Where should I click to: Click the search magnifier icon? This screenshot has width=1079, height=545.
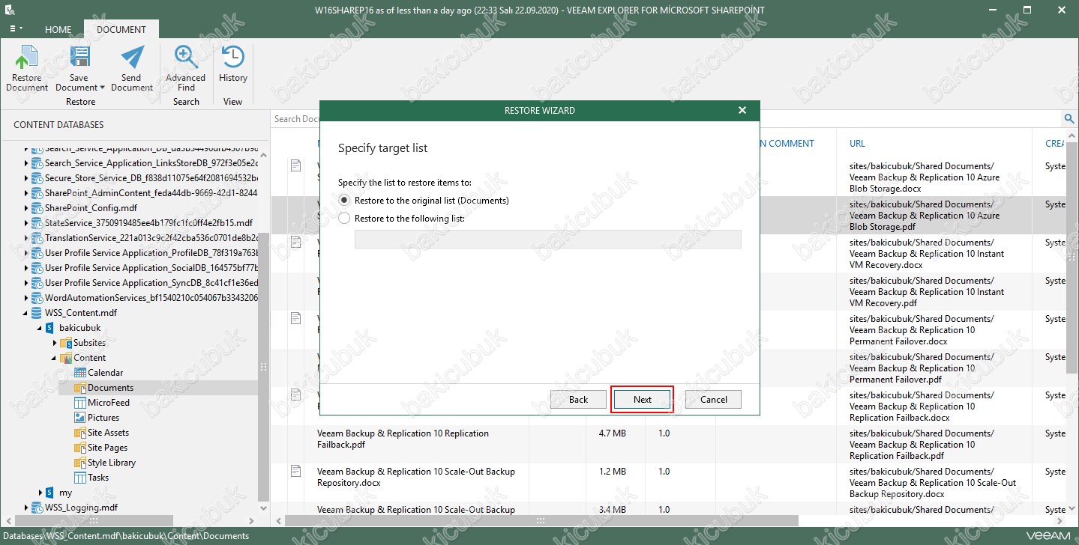tap(1069, 118)
